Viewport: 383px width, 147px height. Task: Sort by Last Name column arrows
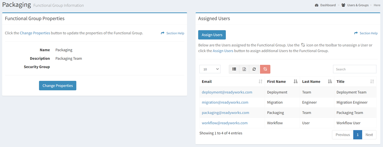tap(330, 82)
